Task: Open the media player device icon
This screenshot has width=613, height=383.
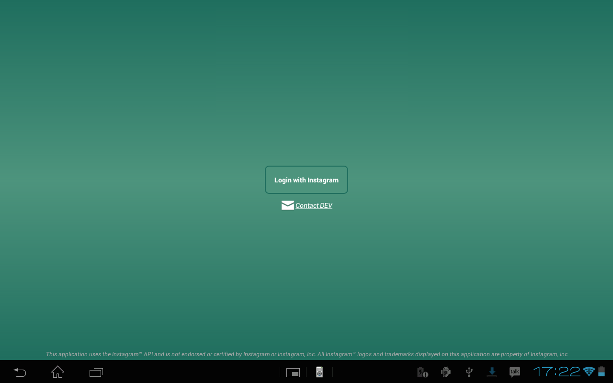Action: 319,372
